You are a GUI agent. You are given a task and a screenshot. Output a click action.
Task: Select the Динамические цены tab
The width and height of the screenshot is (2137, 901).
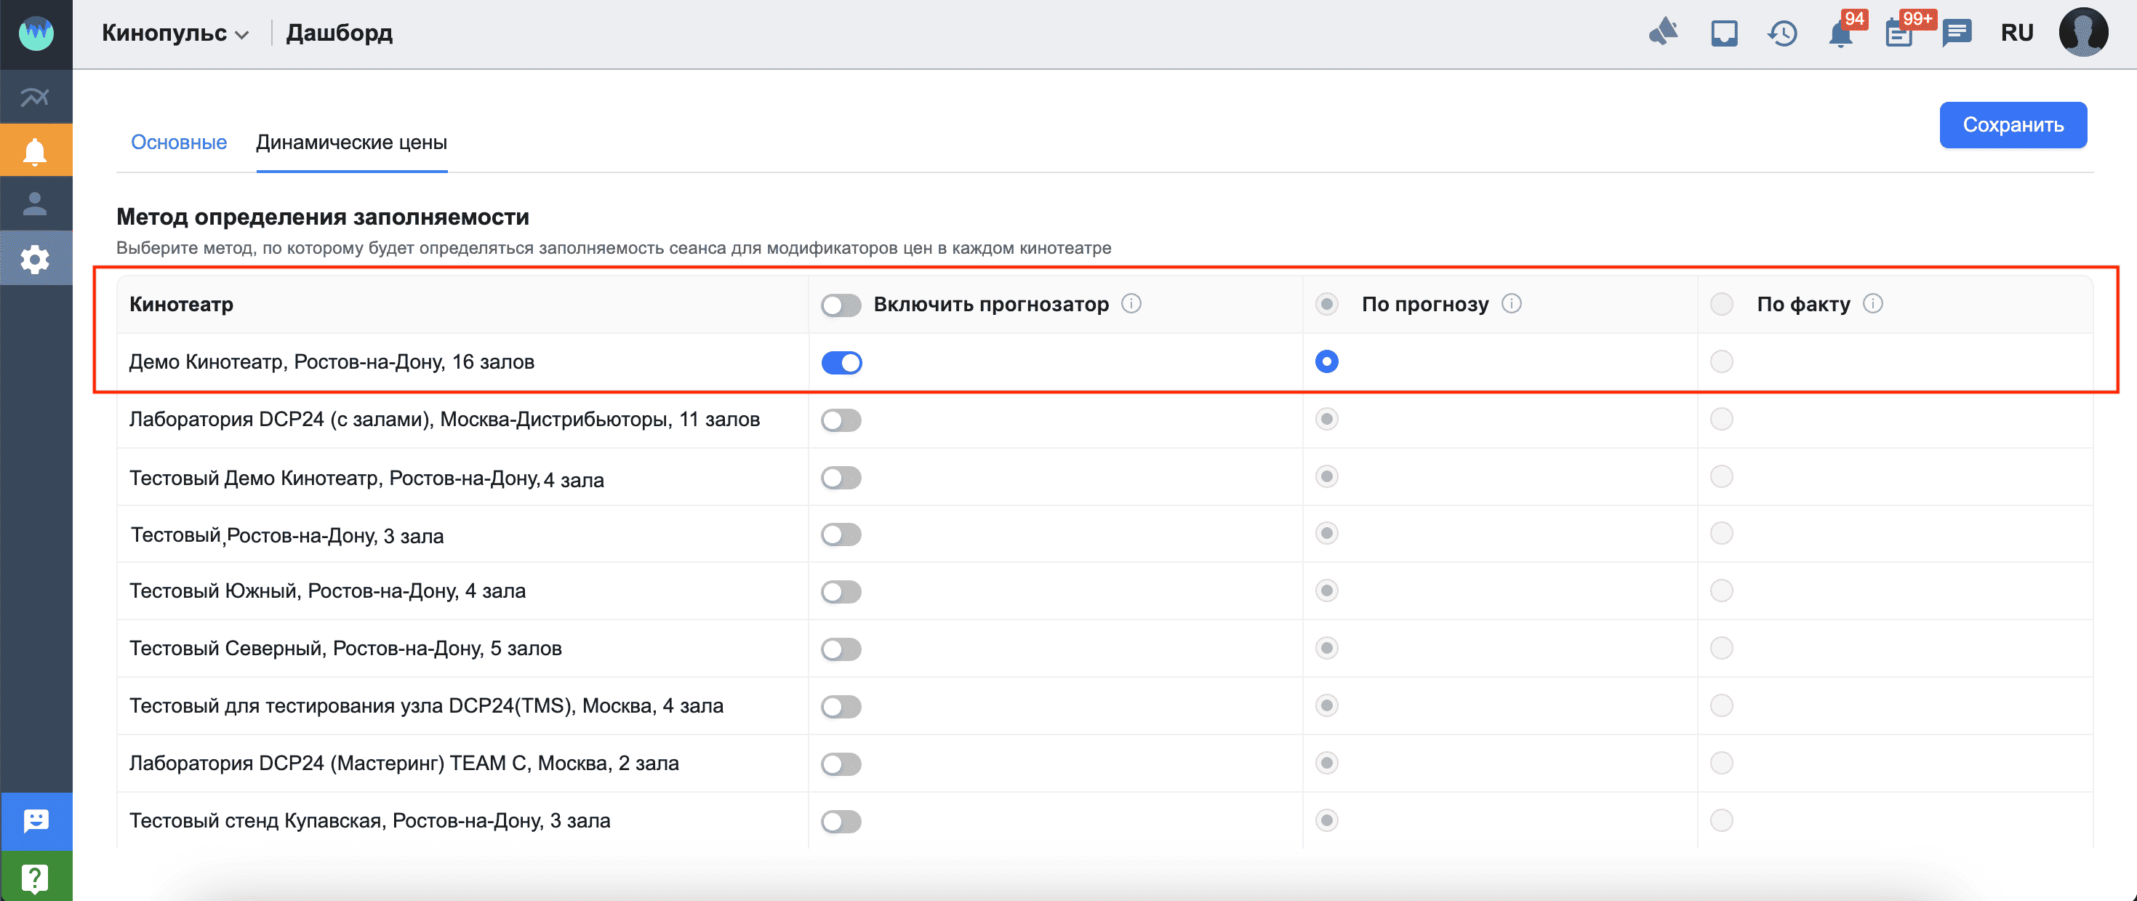pyautogui.click(x=352, y=143)
